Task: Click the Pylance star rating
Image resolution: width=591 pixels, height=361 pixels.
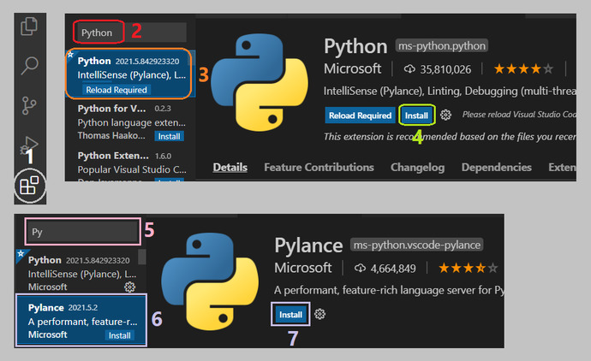Action: click(468, 268)
